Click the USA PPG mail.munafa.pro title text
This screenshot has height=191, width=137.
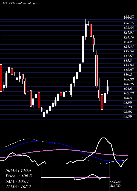coord(20,3)
